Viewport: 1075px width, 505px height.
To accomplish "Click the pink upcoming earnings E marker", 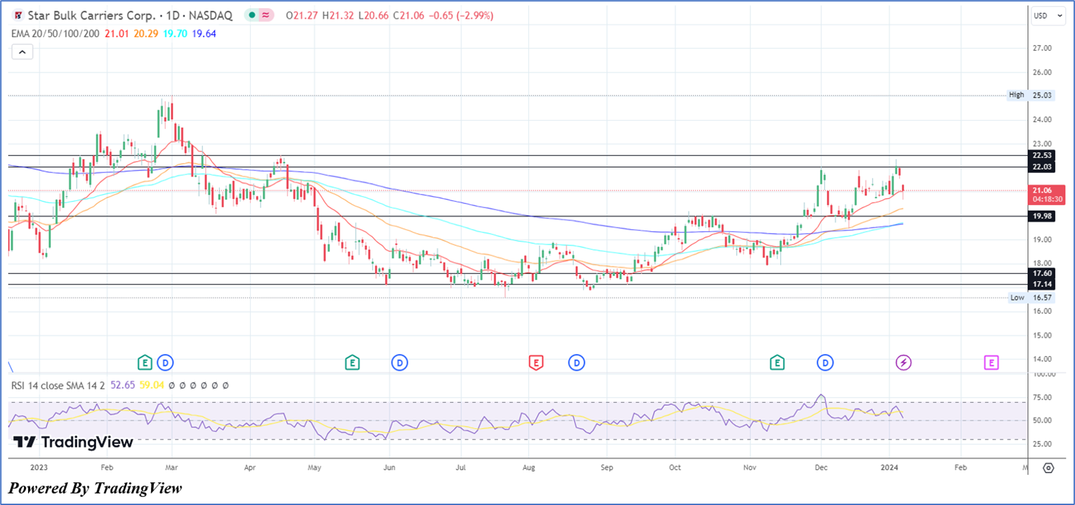I will [x=991, y=363].
